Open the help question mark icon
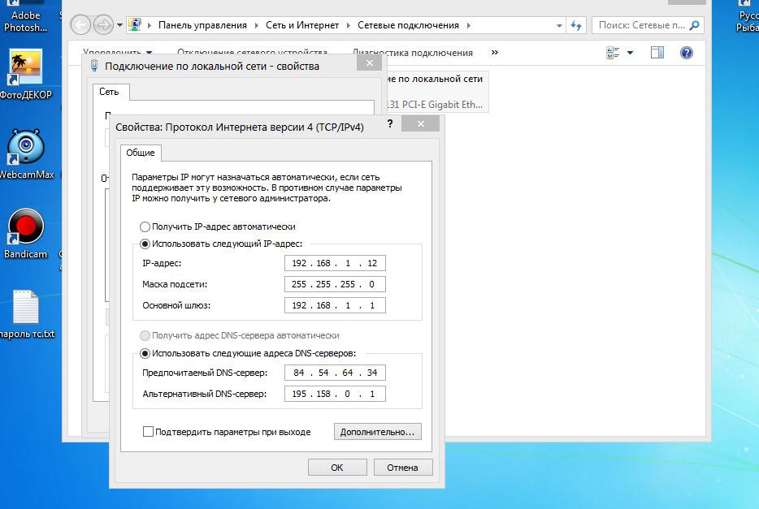 coord(686,53)
